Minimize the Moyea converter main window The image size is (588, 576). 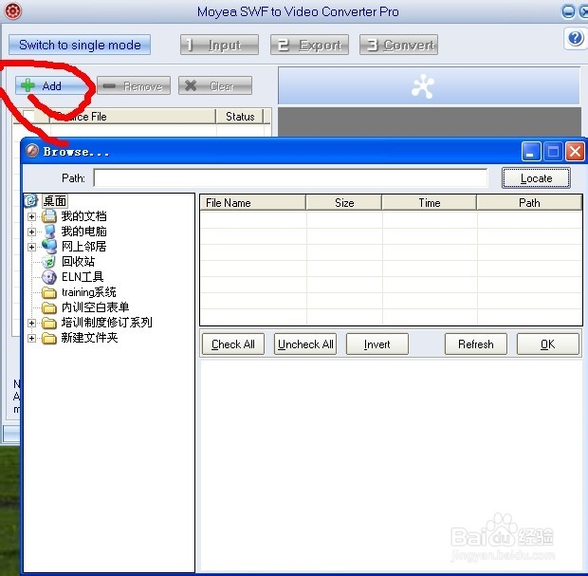(x=568, y=11)
